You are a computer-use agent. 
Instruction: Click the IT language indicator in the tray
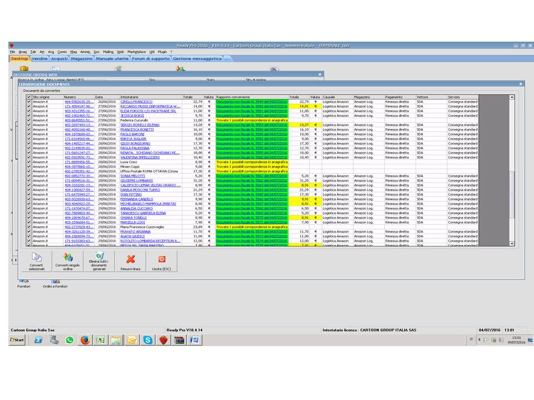[471, 339]
